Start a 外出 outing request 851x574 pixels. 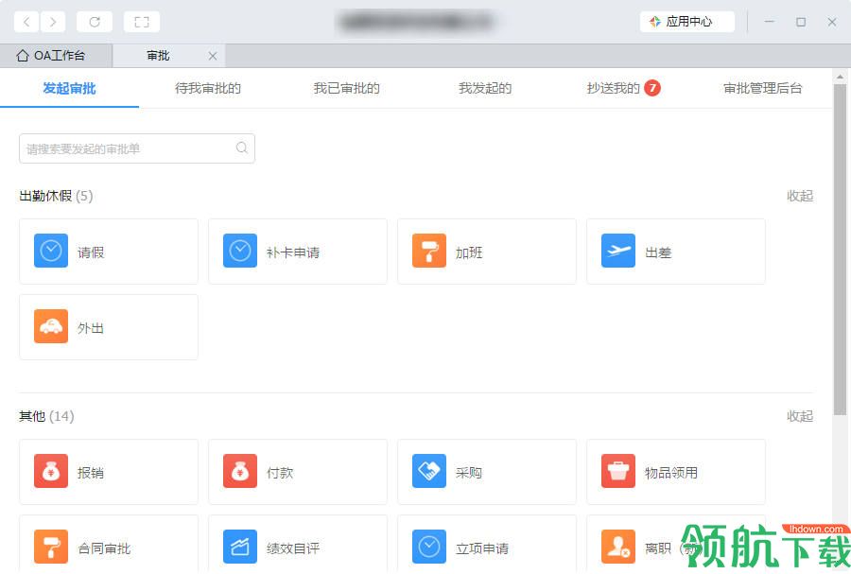click(x=109, y=327)
